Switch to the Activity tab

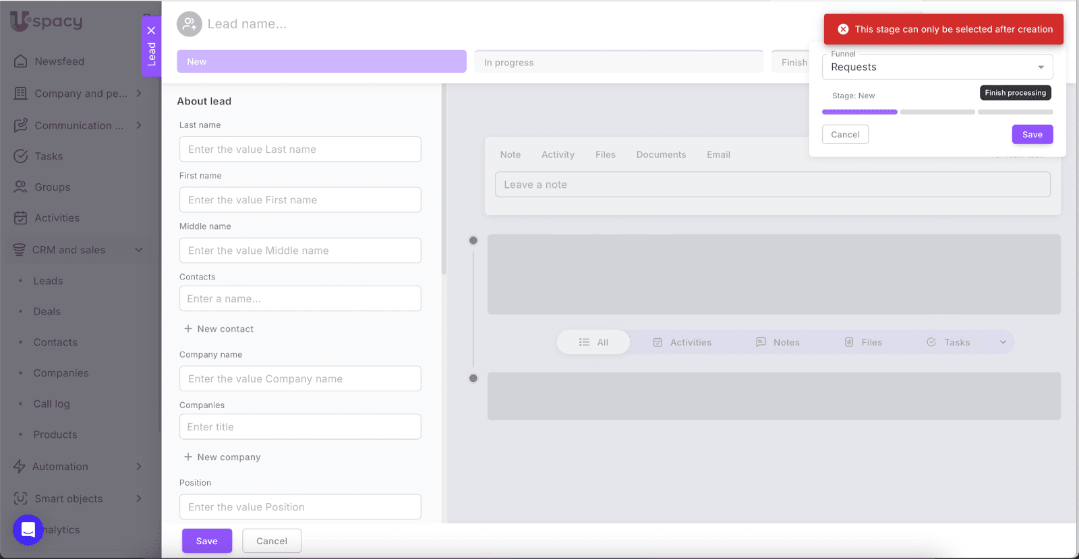click(558, 155)
